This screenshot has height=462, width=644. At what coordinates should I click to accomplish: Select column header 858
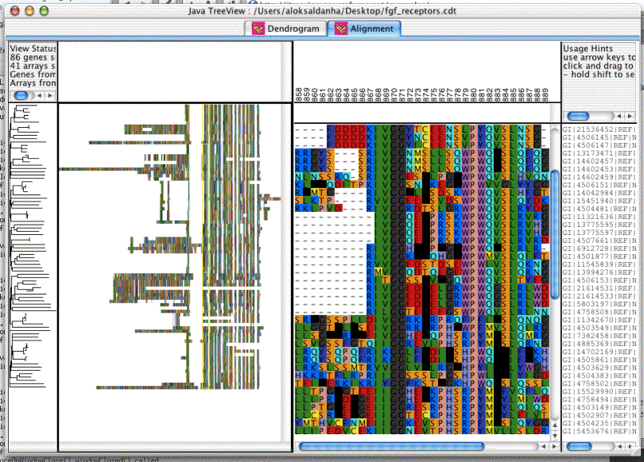pyautogui.click(x=299, y=94)
